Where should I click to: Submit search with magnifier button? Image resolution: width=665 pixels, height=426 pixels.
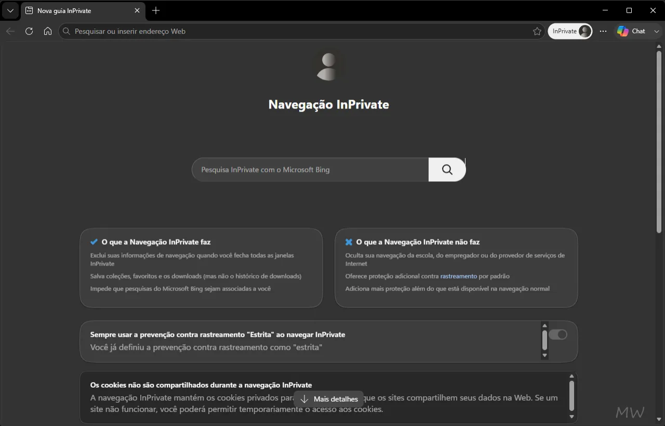pos(447,169)
